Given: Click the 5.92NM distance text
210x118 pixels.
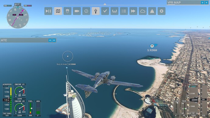Looking at the screenshot, I should pos(152,50).
